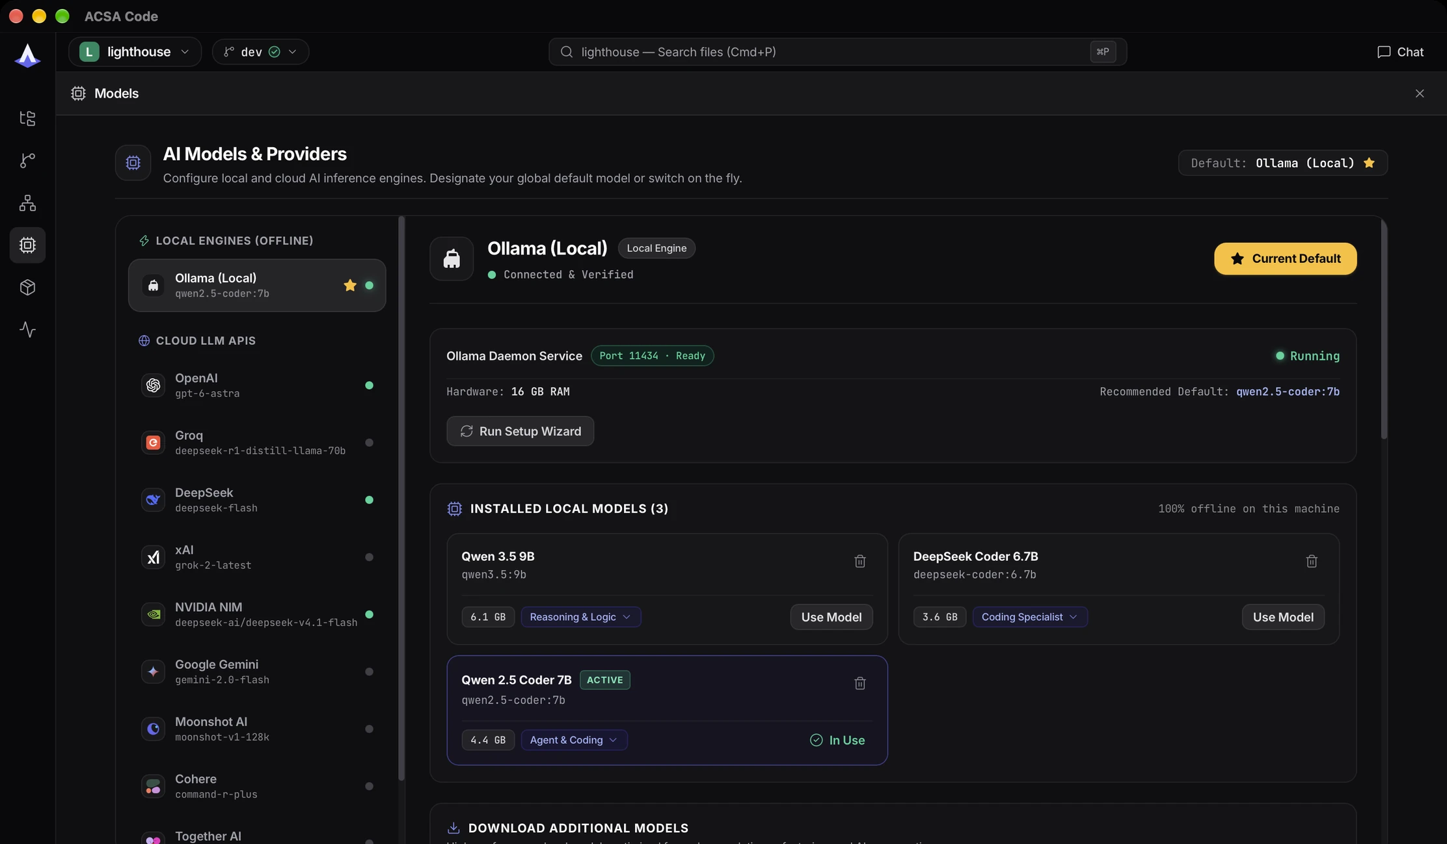Expand the Agent & Coding role dropdown

coord(574,740)
